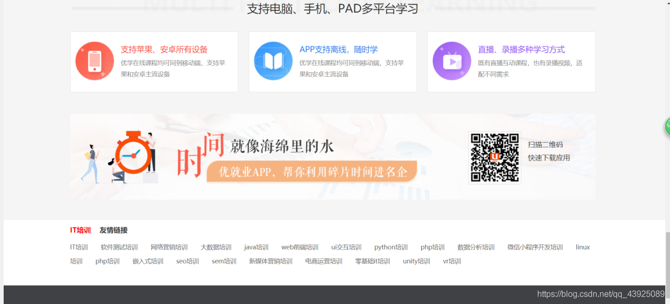Click the 快速下载应用 text
This screenshot has height=304, width=670.
point(549,158)
